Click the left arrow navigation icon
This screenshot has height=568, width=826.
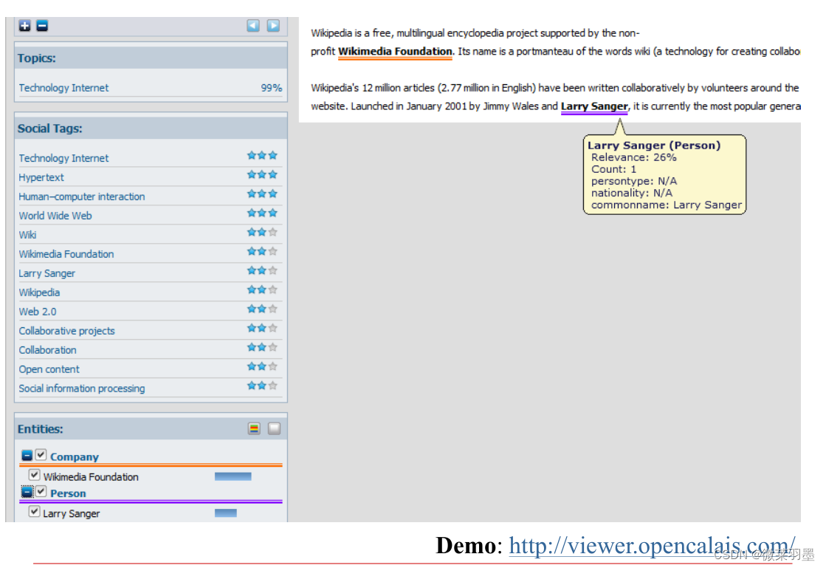point(253,26)
